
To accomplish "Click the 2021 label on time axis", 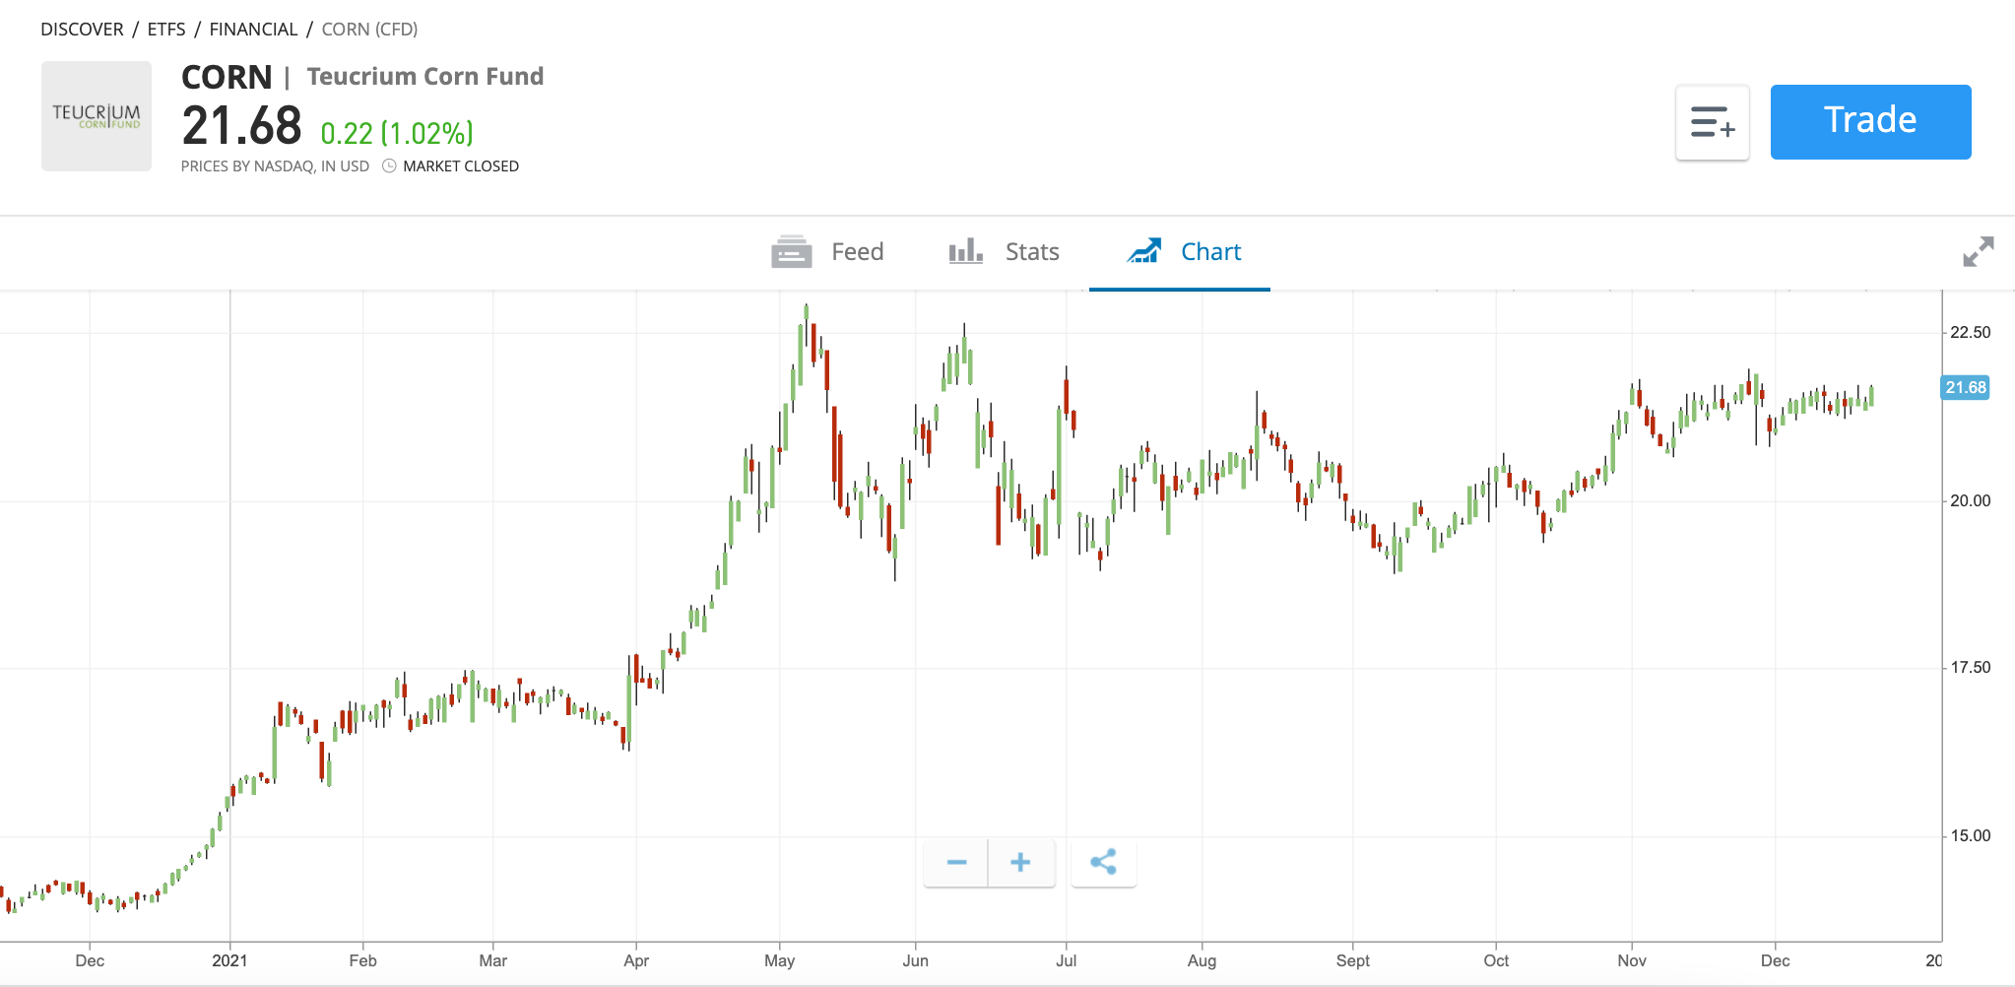I will 229,960.
